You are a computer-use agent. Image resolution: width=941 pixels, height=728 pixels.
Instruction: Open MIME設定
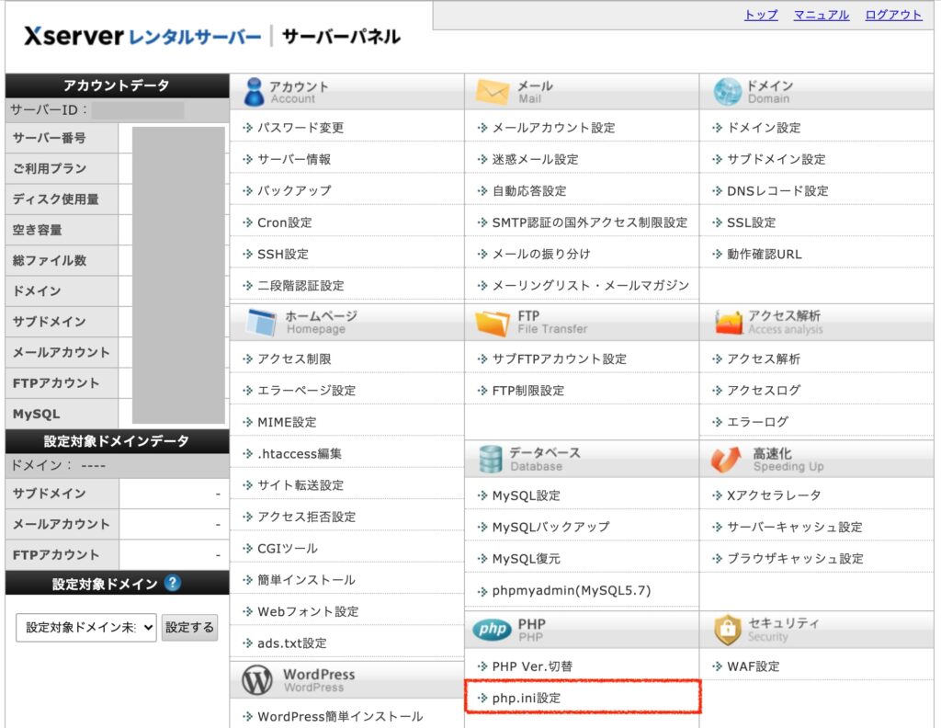click(x=287, y=422)
